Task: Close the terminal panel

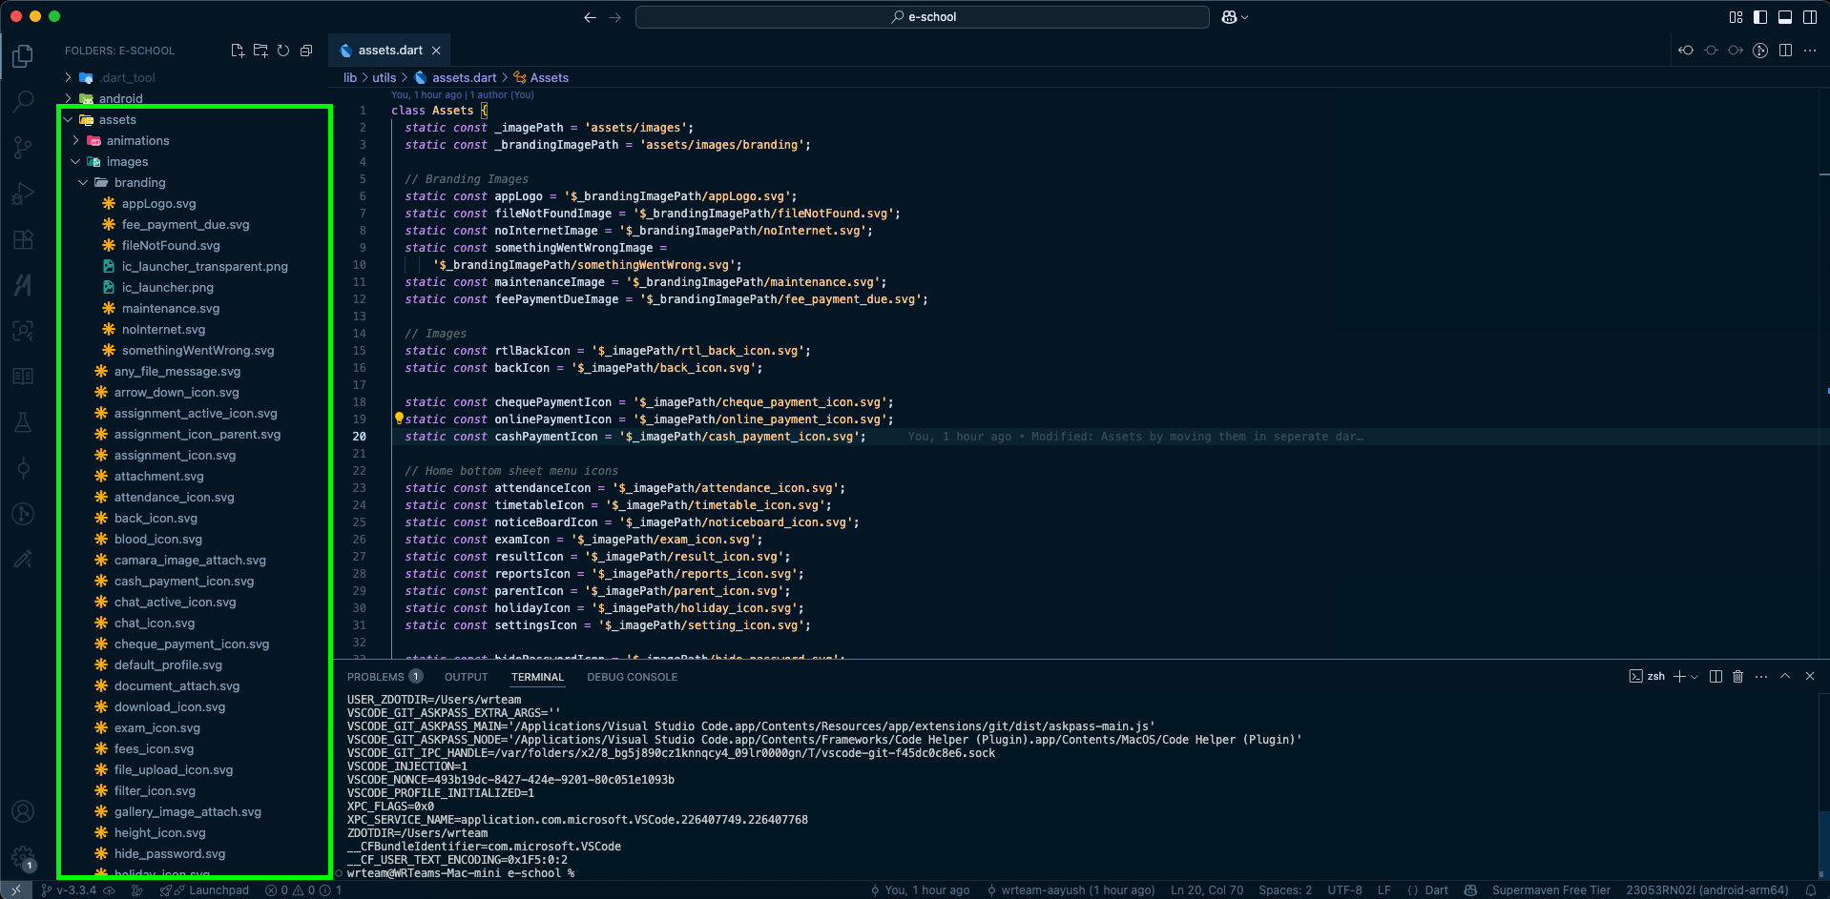Action: pyautogui.click(x=1810, y=677)
